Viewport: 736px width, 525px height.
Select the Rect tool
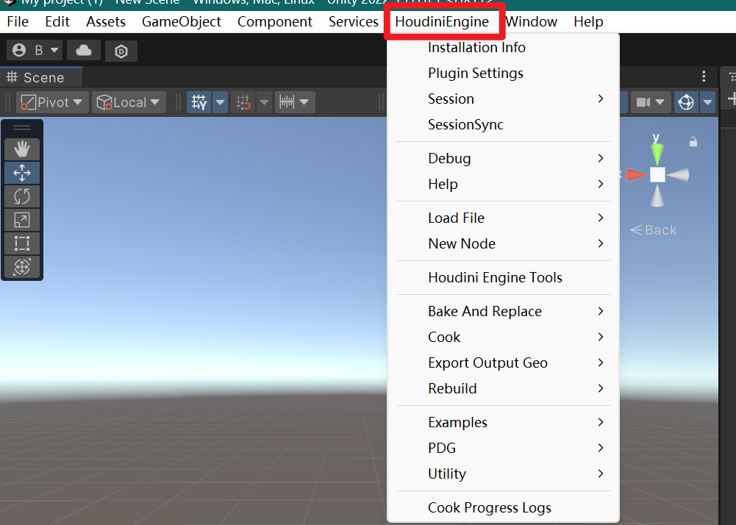click(22, 243)
